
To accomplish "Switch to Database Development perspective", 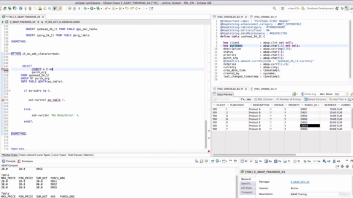I will (318, 9).
